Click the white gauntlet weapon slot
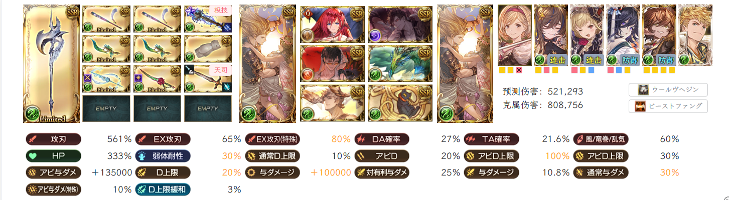The width and height of the screenshot is (729, 200). (208, 49)
